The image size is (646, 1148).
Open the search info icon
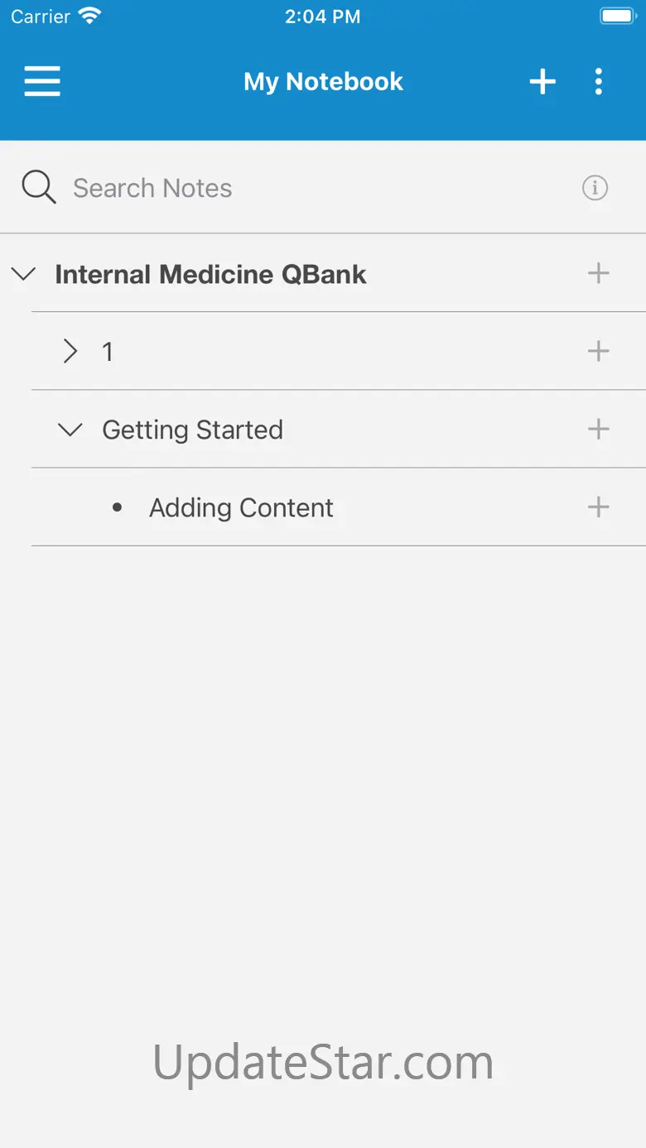click(x=595, y=188)
